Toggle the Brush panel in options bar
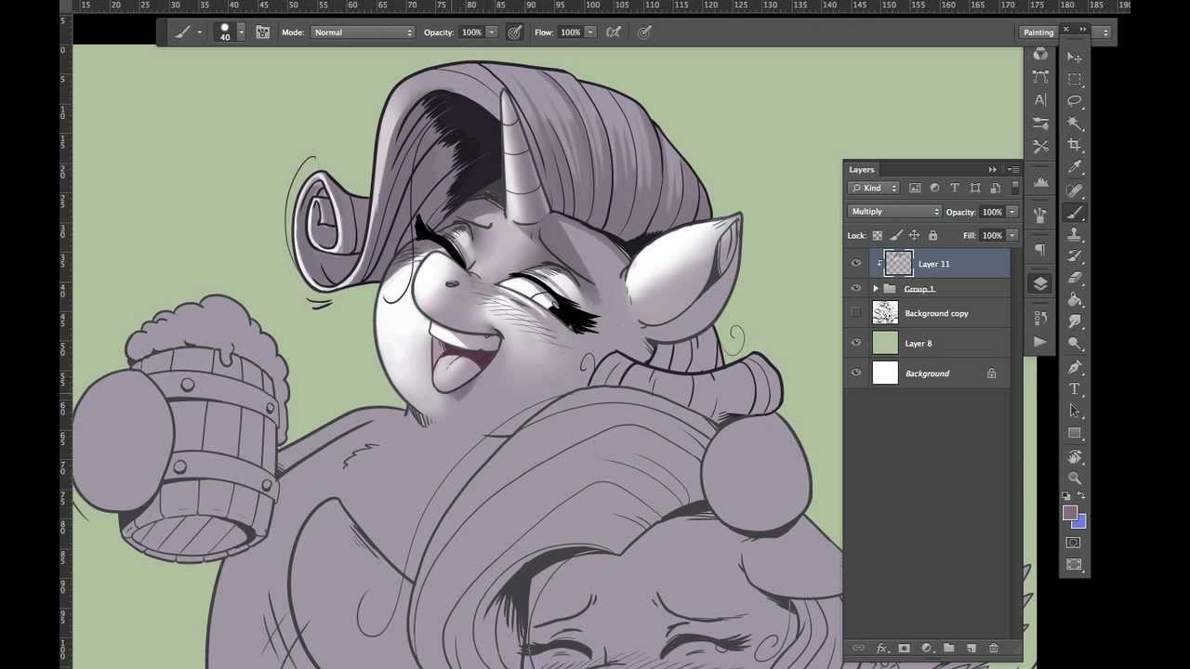This screenshot has width=1190, height=669. tap(263, 33)
